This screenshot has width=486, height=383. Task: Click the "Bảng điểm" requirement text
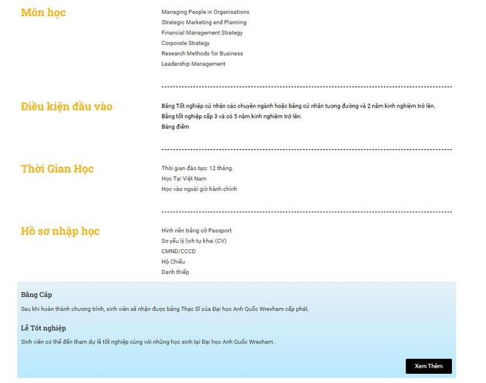(x=175, y=127)
